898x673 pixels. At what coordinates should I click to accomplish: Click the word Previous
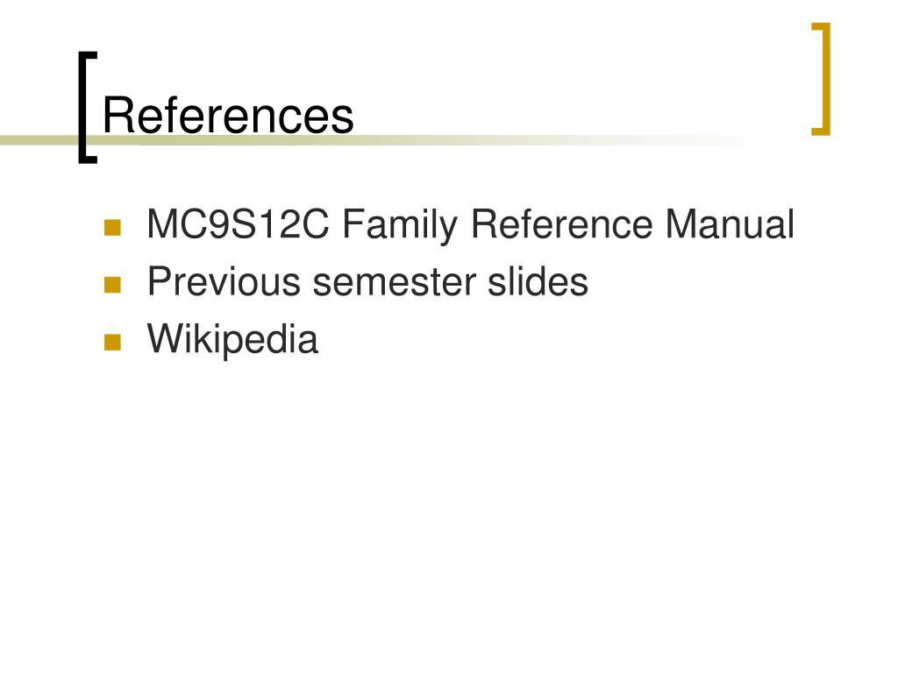[x=224, y=281]
